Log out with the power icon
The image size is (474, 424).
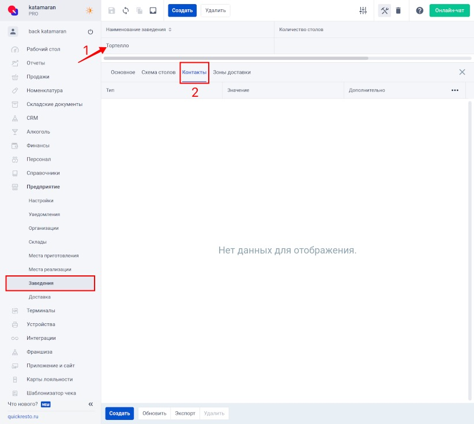91,32
